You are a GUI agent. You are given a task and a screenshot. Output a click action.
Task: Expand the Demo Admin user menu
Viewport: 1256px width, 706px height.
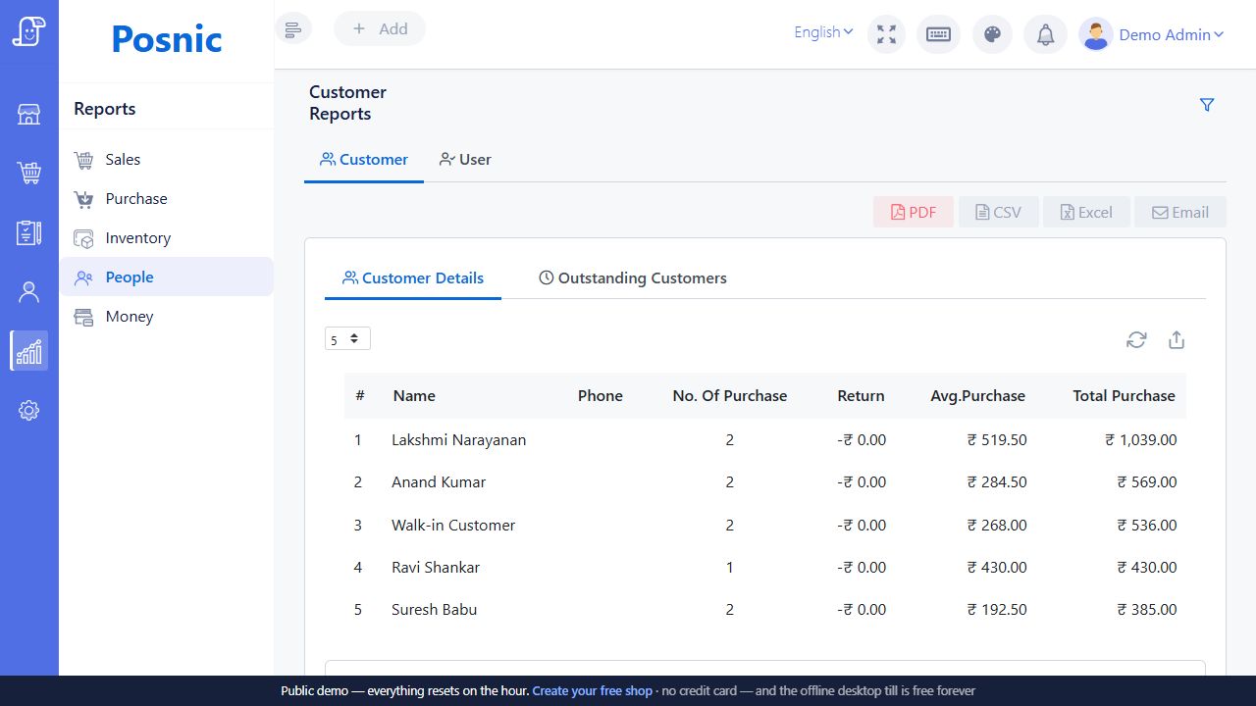pyautogui.click(x=1172, y=34)
